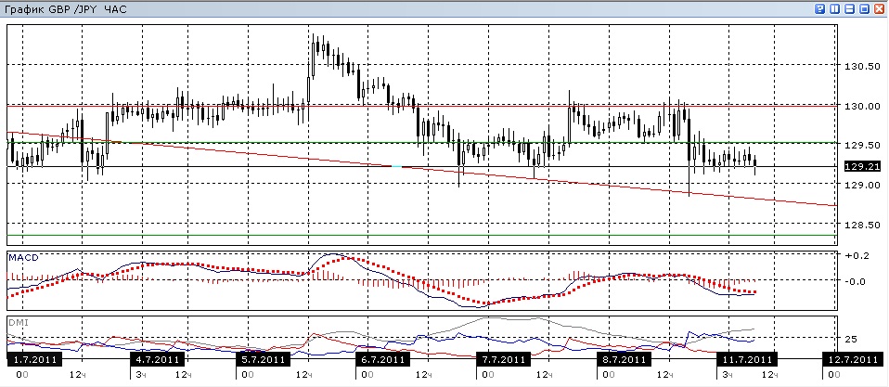The height and width of the screenshot is (387, 889).
Task: Click the DMI 25 scale label
Action: coord(852,340)
